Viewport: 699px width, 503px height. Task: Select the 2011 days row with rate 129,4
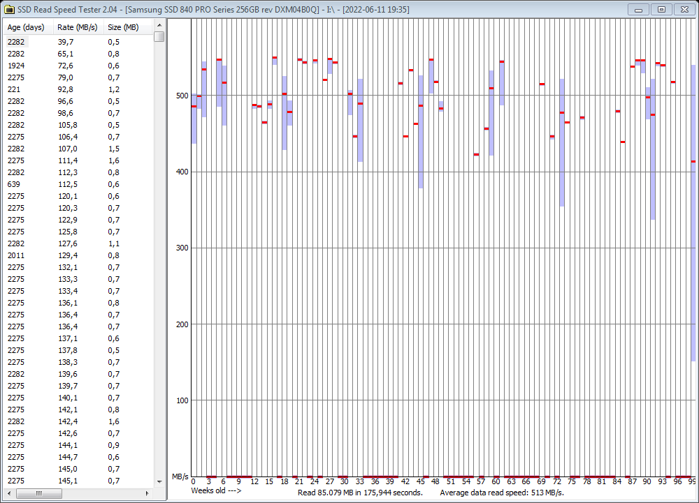[x=78, y=255]
